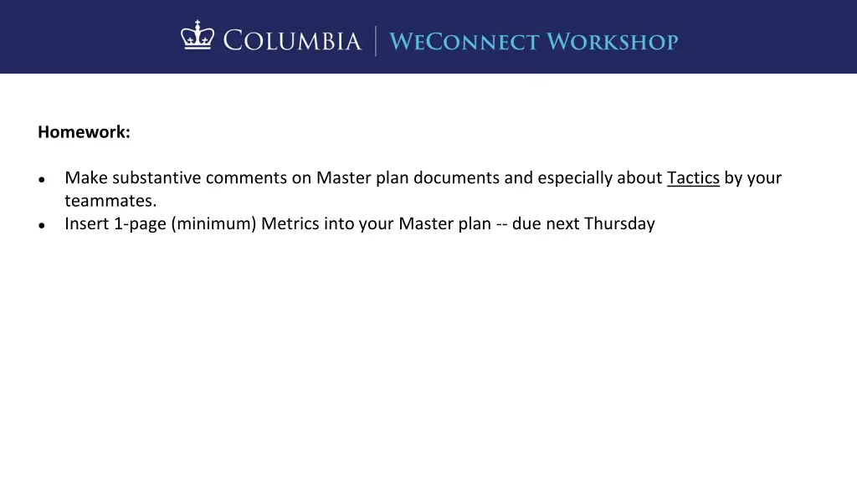Click the Homework: heading
This screenshot has height=482, width=857.
click(x=85, y=131)
